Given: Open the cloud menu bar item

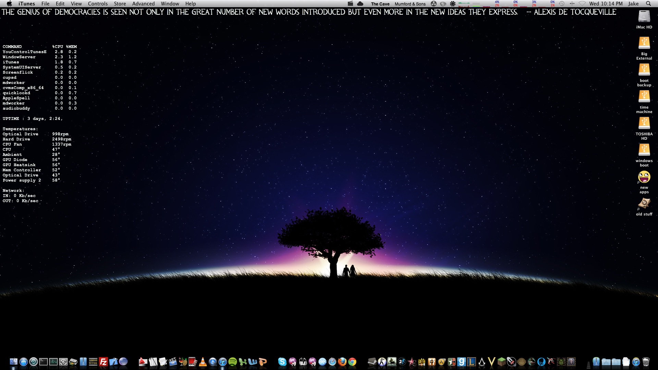Looking at the screenshot, I should (360, 4).
